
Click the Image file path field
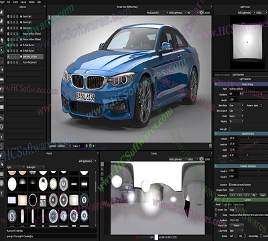(249, 215)
